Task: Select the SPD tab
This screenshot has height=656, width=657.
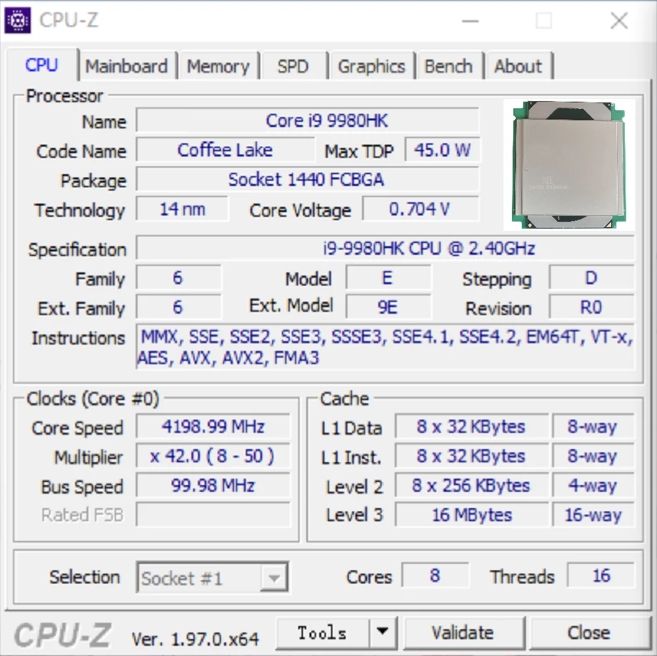Action: [x=293, y=66]
